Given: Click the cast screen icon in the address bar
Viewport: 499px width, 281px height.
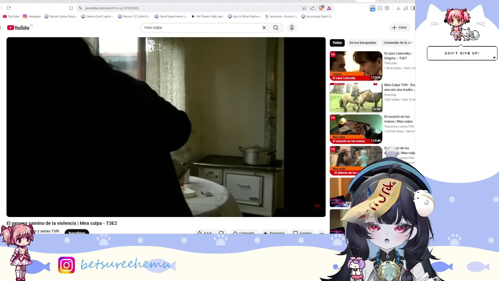Looking at the screenshot, I should [x=304, y=8].
